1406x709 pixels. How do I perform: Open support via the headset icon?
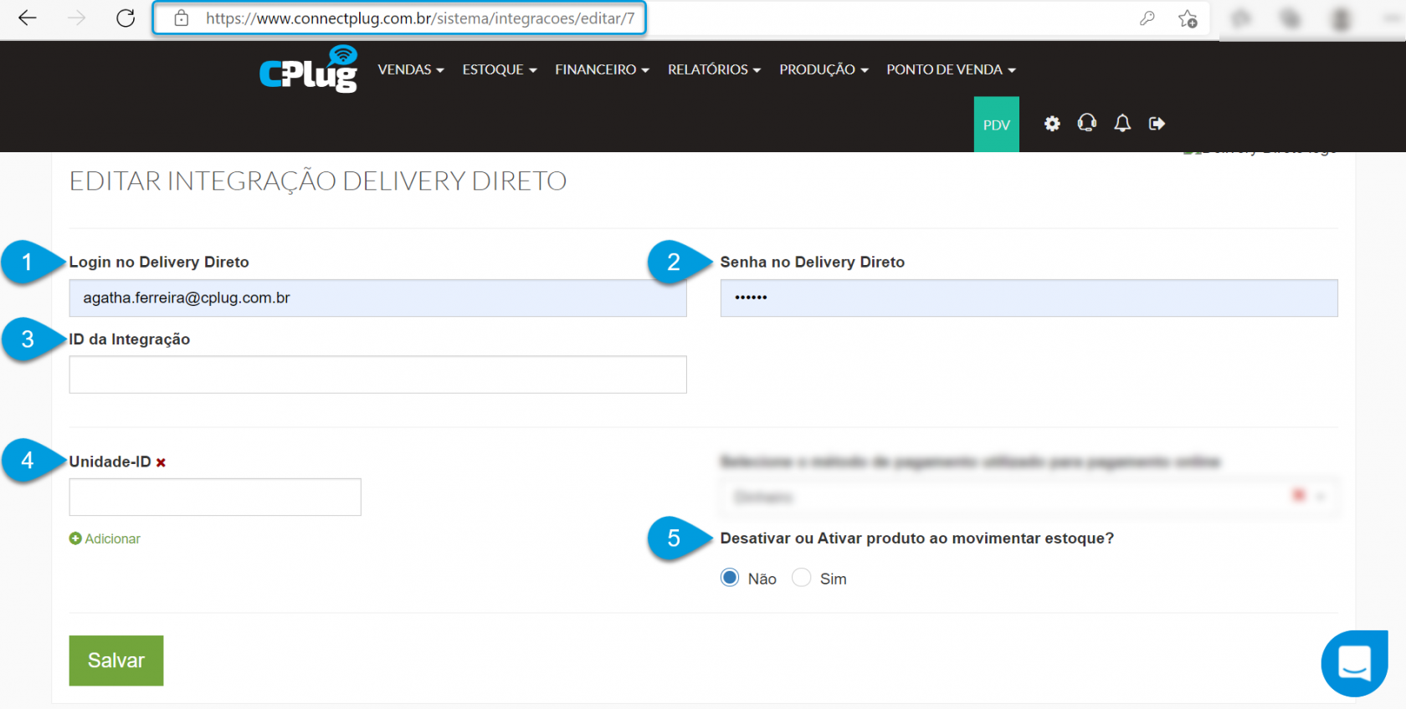pos(1087,124)
